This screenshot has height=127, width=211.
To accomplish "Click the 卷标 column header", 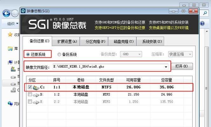I will point(81,80).
